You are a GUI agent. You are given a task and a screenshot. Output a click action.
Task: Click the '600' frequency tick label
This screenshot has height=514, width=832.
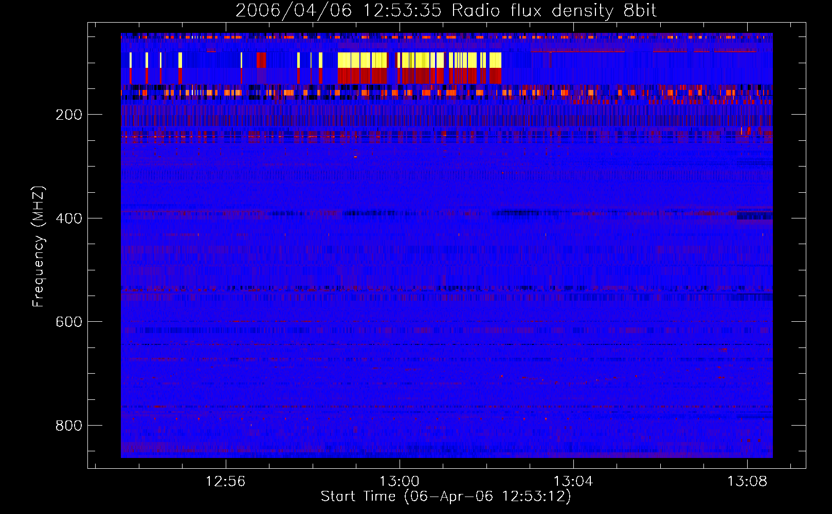(x=69, y=322)
